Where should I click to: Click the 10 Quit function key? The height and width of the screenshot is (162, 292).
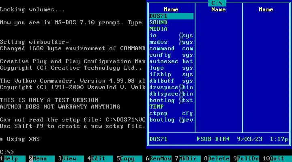point(277,159)
